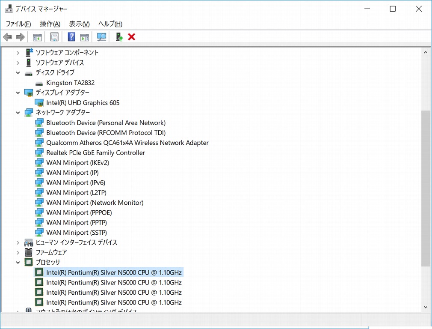Click the scrollbar up arrow
Viewport: 432px width, 329px height.
[426, 52]
